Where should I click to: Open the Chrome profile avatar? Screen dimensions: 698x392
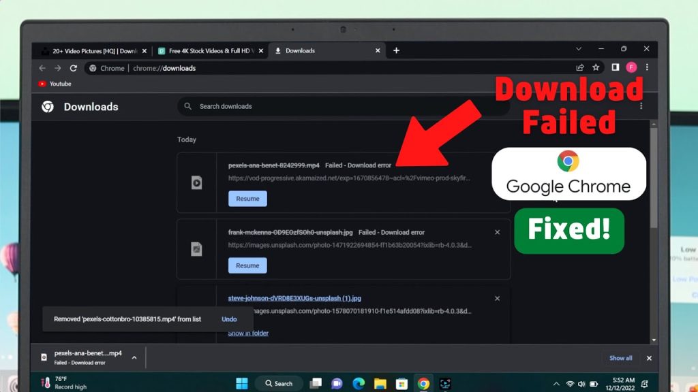[631, 67]
